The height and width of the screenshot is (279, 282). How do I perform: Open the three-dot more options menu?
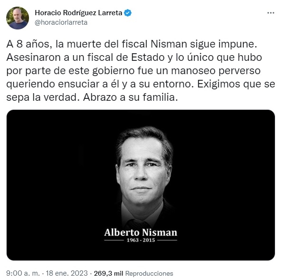point(271,13)
